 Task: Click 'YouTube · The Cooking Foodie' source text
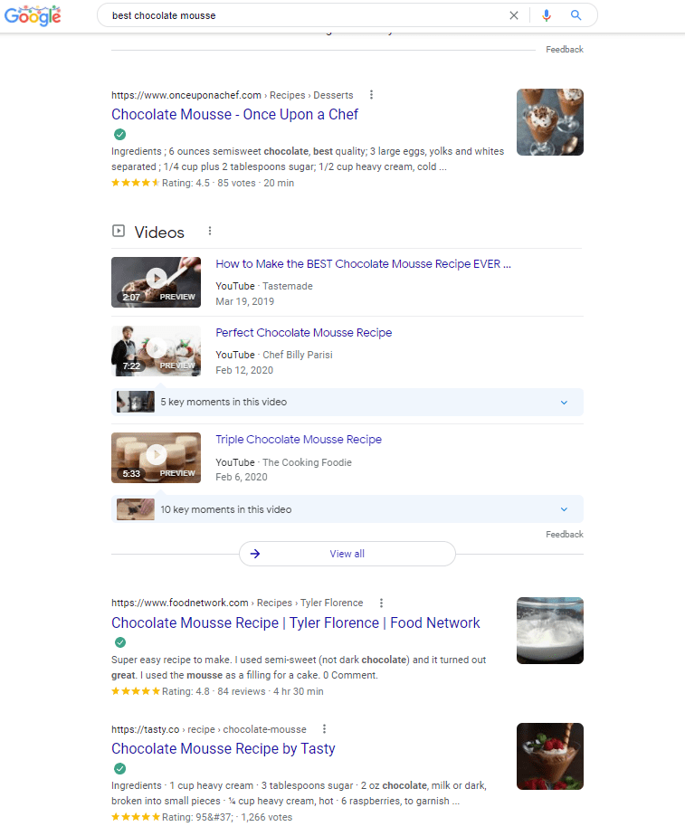tap(283, 462)
